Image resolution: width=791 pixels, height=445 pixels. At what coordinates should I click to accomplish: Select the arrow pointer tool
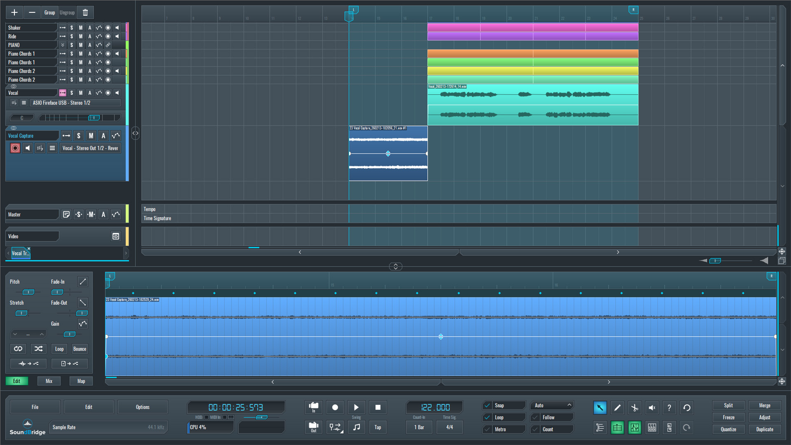pos(600,408)
